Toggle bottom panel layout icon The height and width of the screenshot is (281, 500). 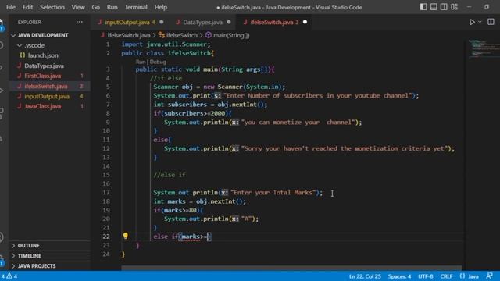[x=434, y=7]
